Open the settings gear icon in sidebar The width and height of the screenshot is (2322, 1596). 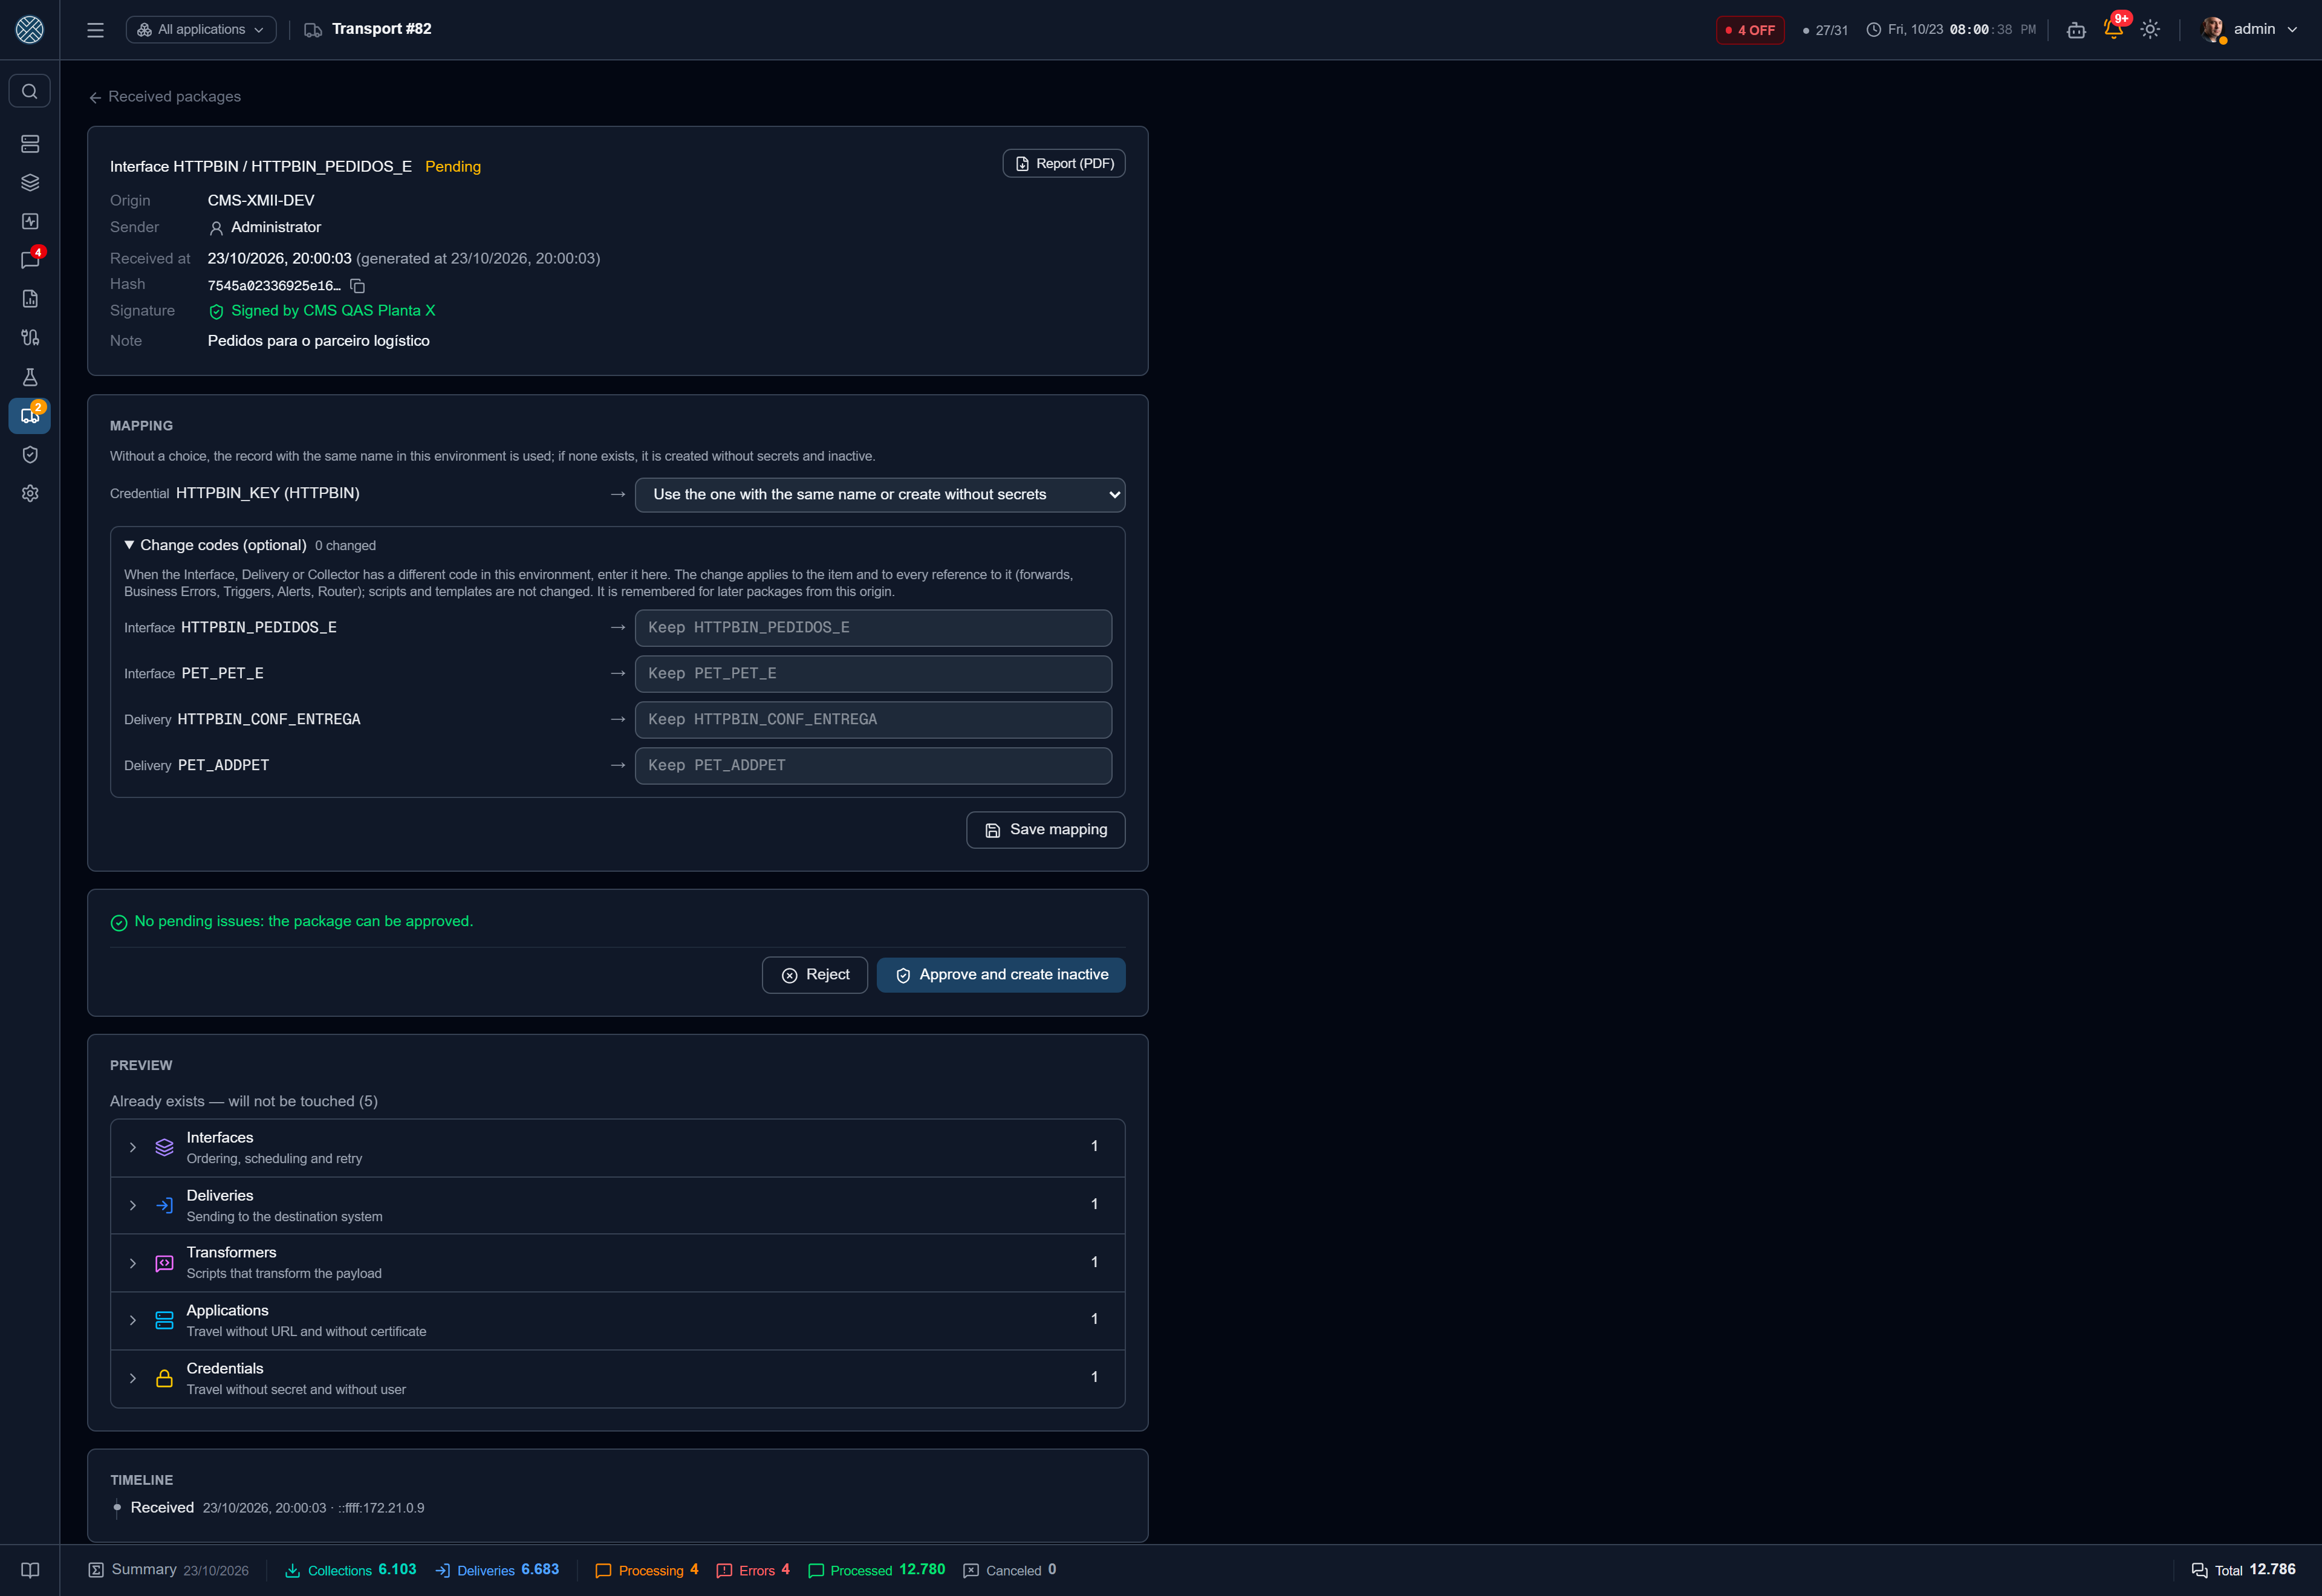click(x=30, y=494)
